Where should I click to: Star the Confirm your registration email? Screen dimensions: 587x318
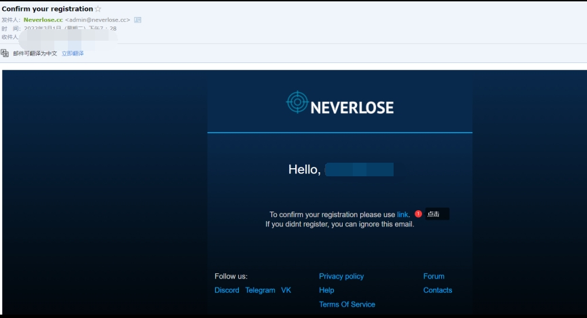coord(98,9)
